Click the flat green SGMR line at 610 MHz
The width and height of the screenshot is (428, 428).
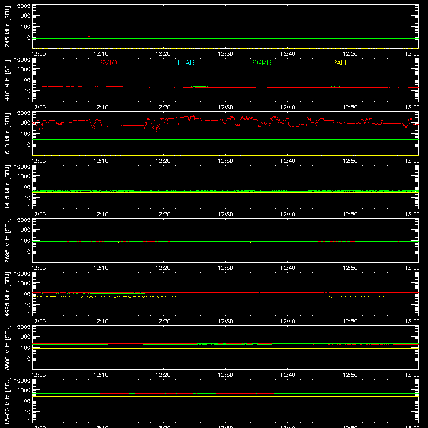(x=225, y=140)
